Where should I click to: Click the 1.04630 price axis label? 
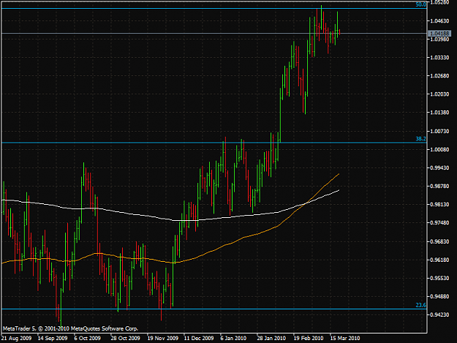[x=439, y=20]
